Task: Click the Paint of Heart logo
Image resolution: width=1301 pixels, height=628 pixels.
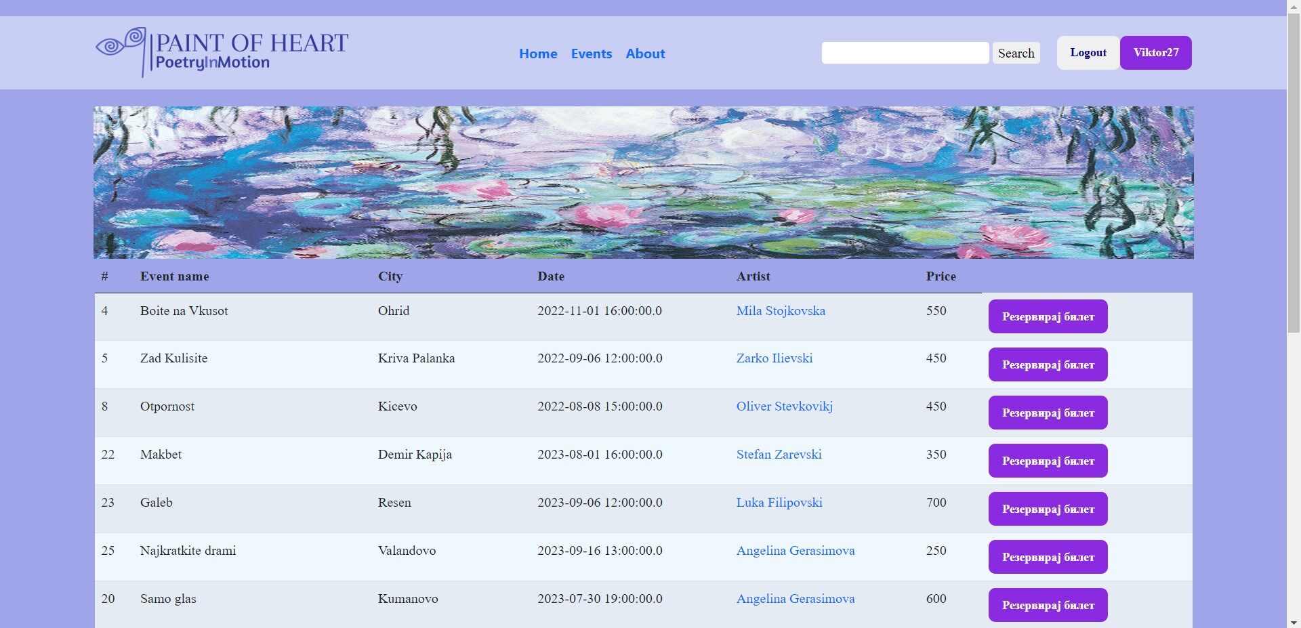Action: tap(222, 52)
